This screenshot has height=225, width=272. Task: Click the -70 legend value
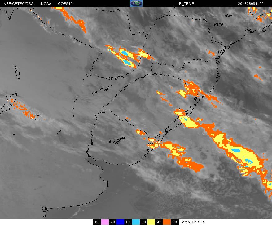[112, 222]
